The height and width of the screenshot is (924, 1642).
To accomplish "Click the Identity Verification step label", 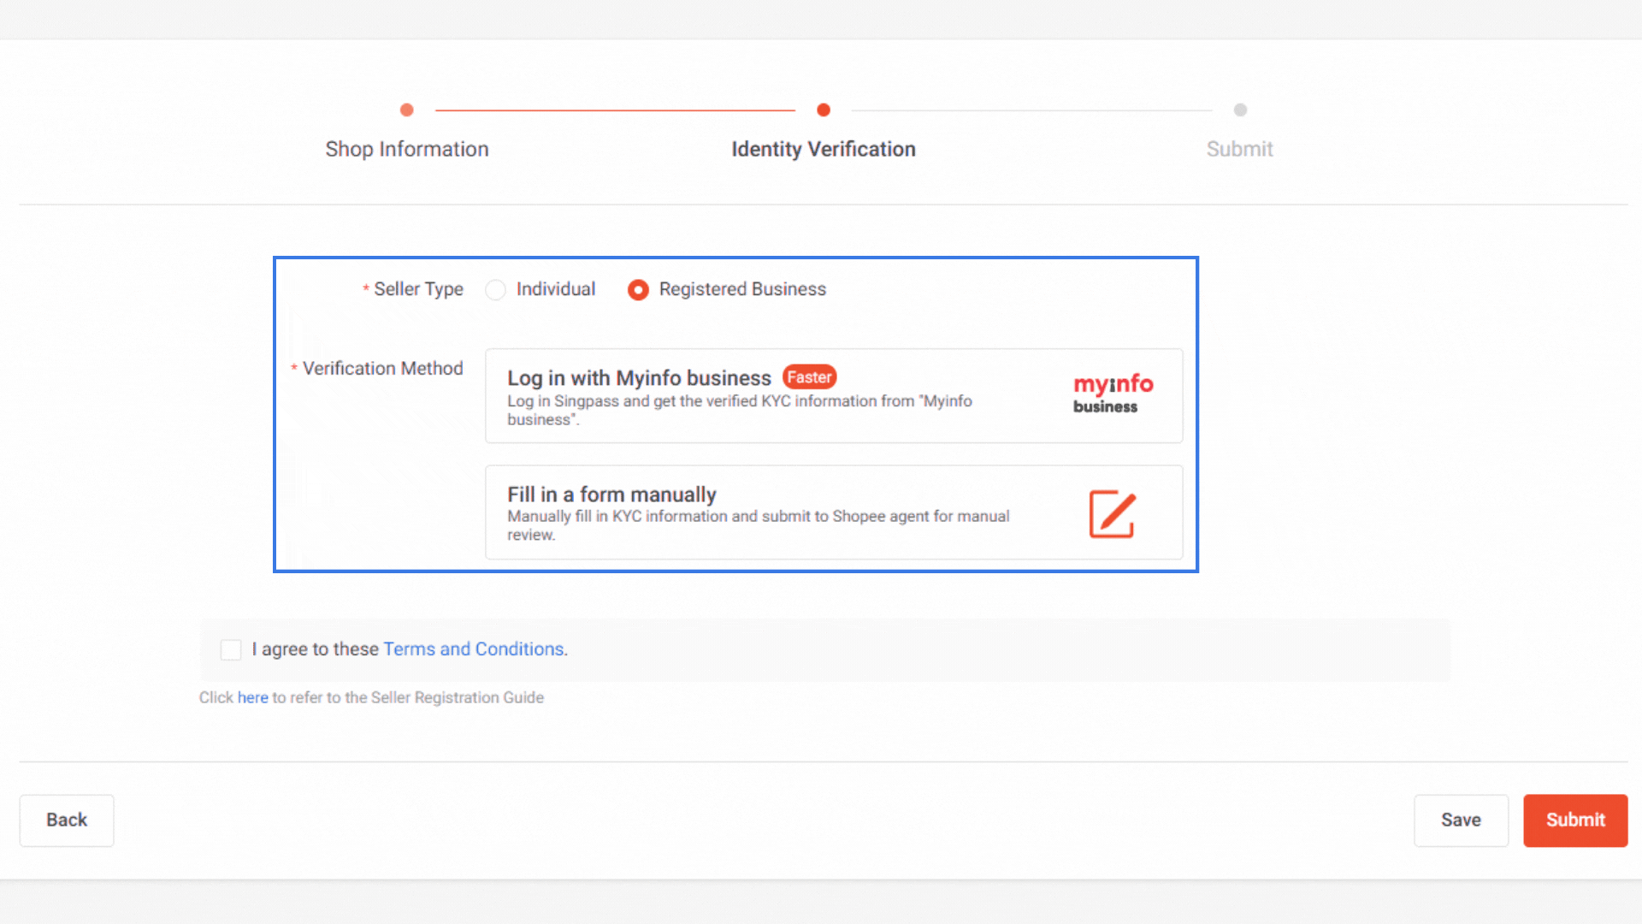I will pos(823,149).
